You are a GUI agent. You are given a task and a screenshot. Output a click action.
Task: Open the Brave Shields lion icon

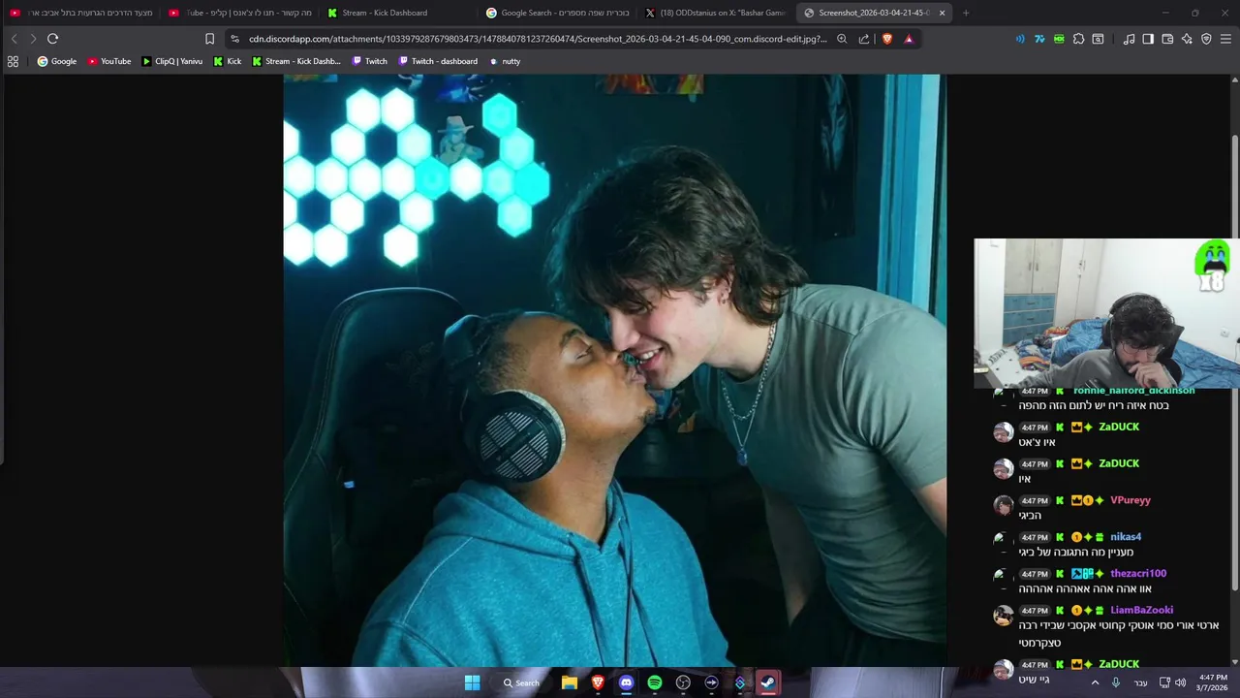pyautogui.click(x=886, y=39)
